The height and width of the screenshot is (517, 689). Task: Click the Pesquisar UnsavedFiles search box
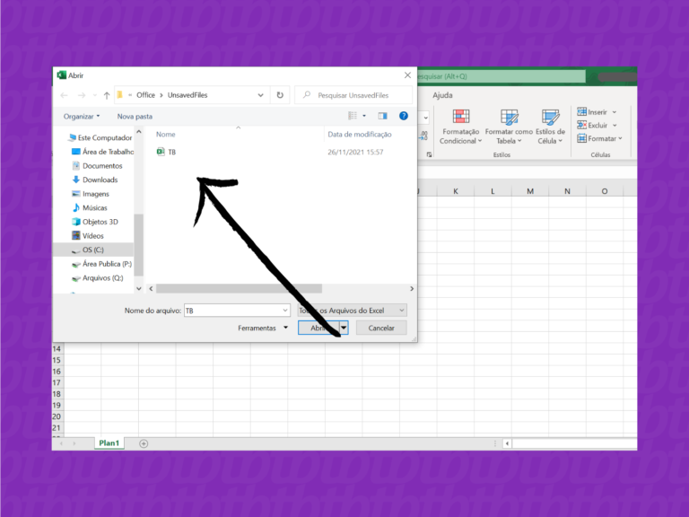point(353,95)
